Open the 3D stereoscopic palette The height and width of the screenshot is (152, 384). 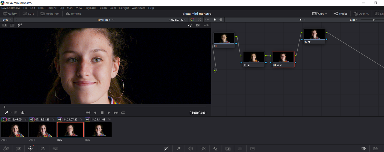(252, 148)
